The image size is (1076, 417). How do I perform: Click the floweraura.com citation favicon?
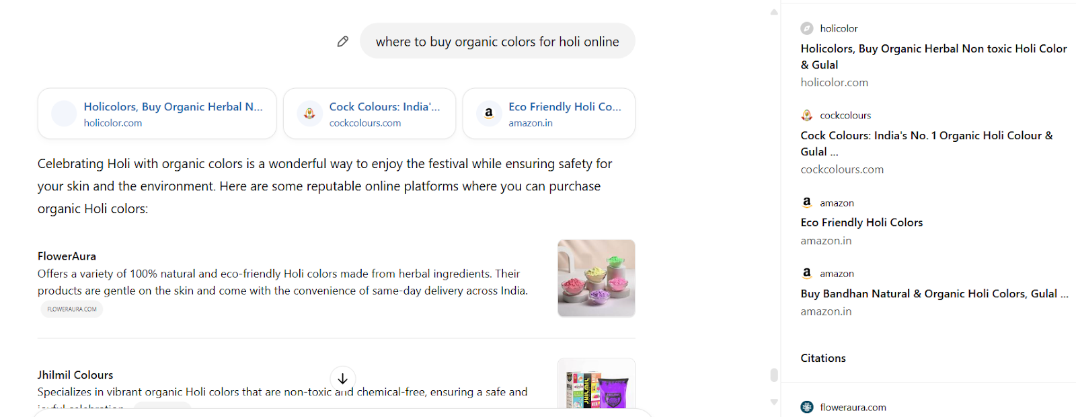[x=807, y=407]
